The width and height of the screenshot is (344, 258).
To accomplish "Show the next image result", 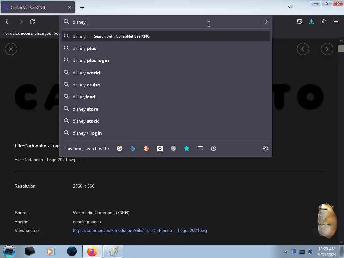I will (327, 49).
